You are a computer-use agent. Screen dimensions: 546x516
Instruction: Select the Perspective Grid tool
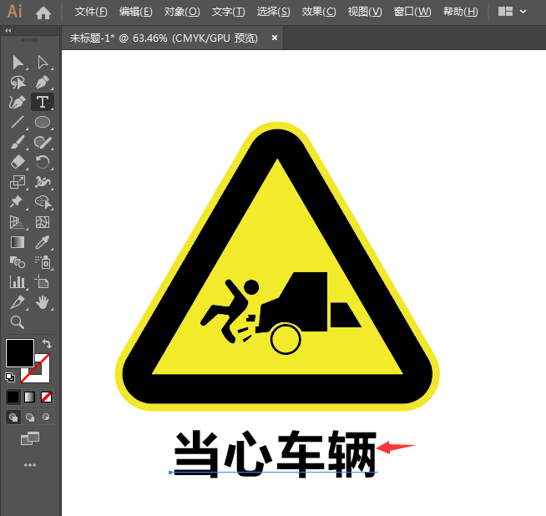pos(18,222)
